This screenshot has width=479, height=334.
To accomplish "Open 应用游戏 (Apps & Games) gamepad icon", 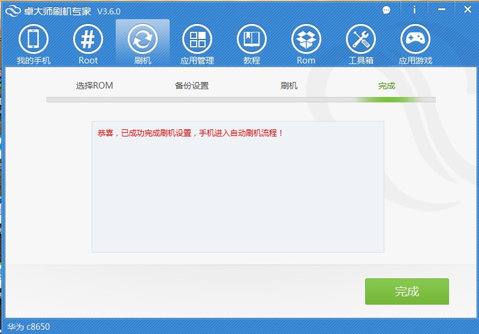I will 415,40.
